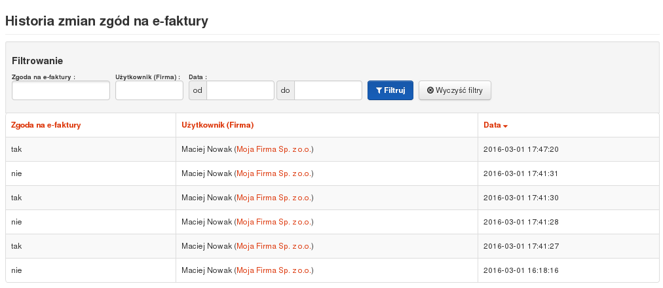Click the page heading Historia zmian zgód na e-faktury
The image size is (663, 288).
pyautogui.click(x=107, y=21)
